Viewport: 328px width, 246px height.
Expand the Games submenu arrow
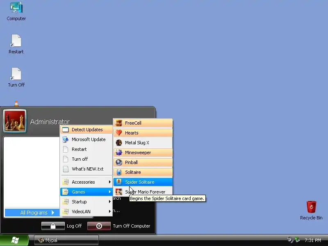pyautogui.click(x=109, y=192)
